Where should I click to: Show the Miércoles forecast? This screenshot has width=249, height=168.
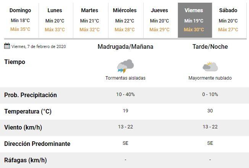click(124, 20)
